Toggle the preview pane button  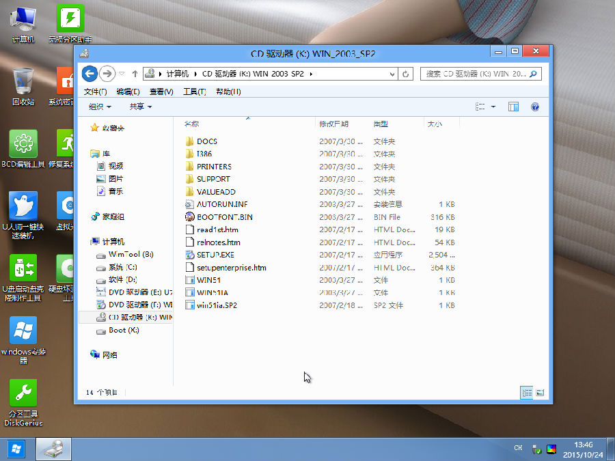pyautogui.click(x=513, y=107)
